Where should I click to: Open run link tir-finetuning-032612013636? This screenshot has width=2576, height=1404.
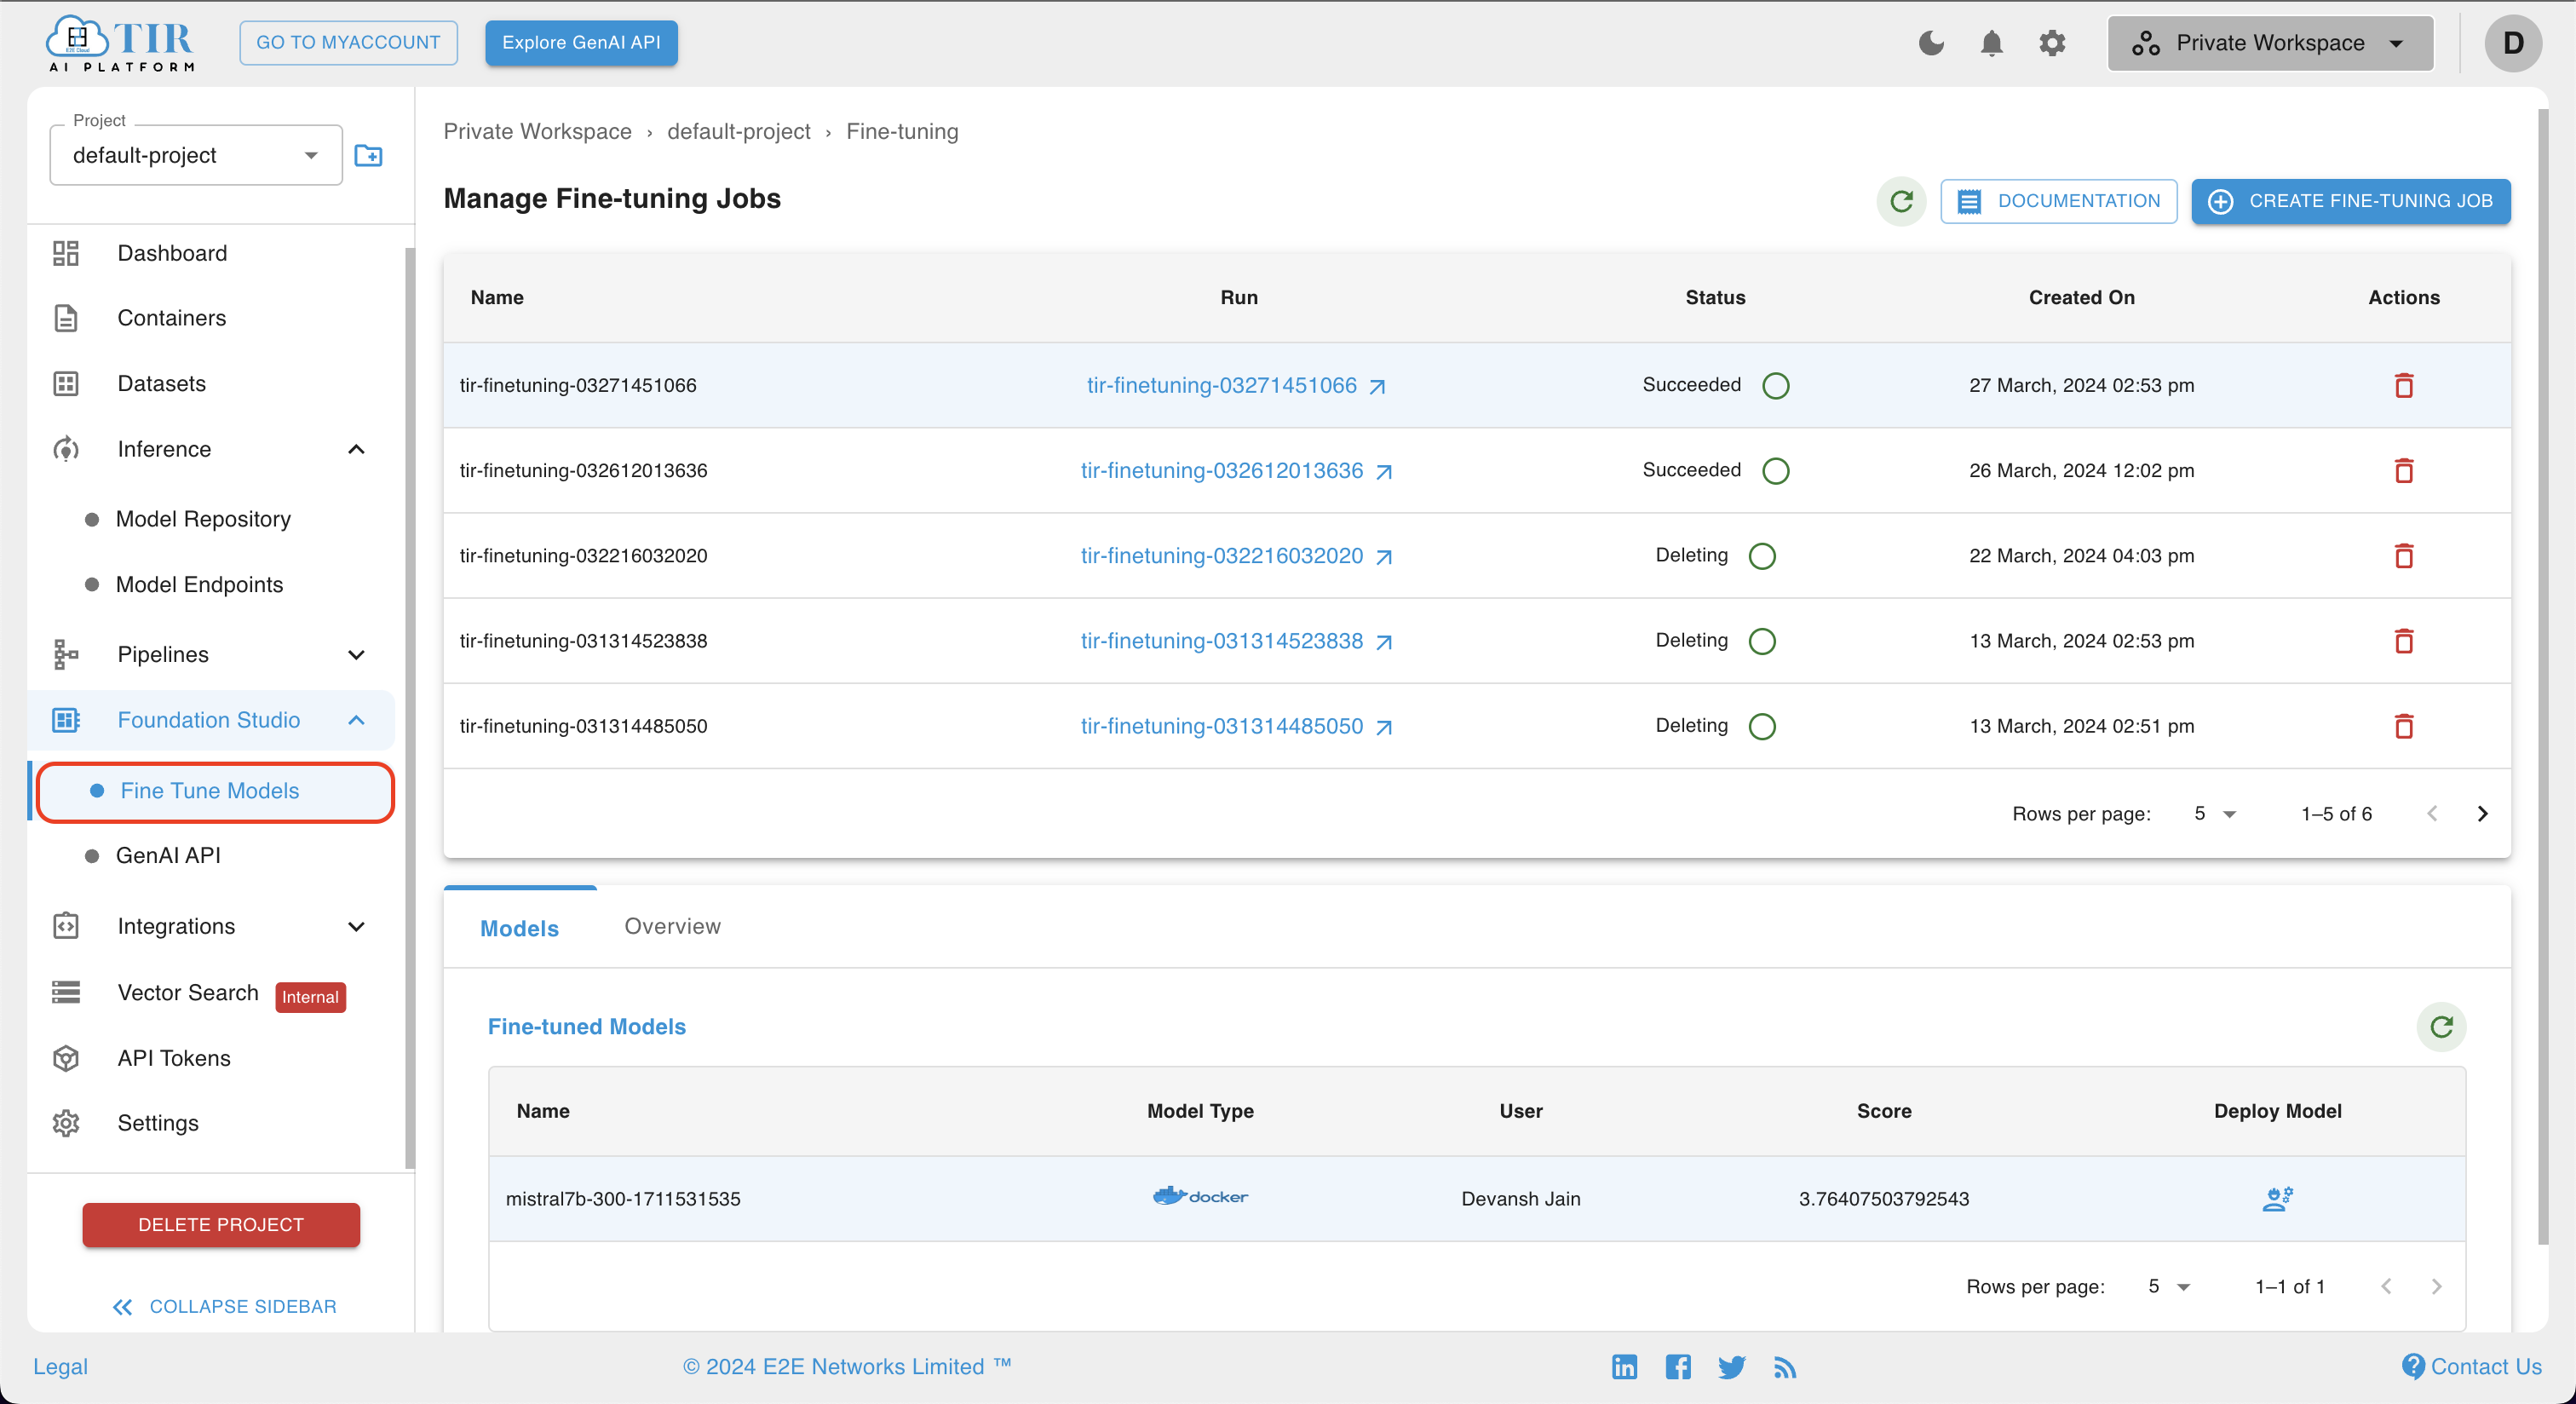[1236, 470]
